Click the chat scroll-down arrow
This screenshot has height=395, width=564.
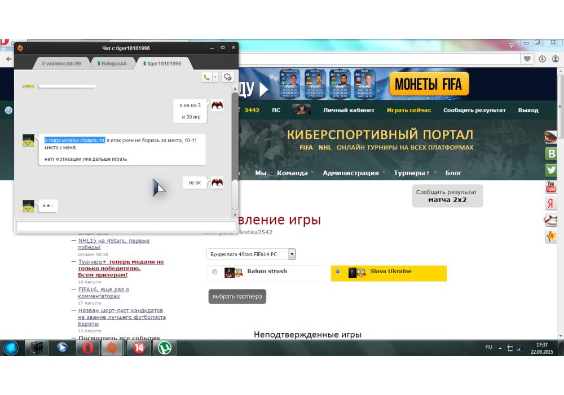tap(235, 215)
